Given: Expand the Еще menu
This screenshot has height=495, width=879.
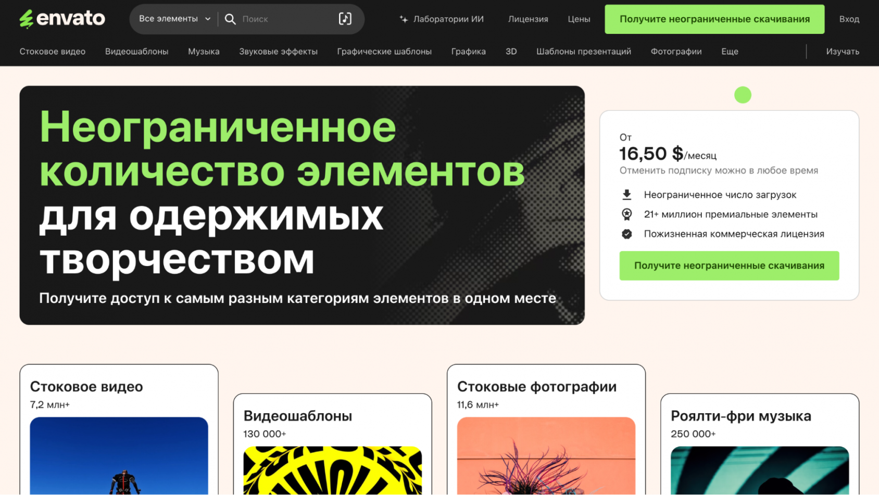Looking at the screenshot, I should click(x=730, y=52).
